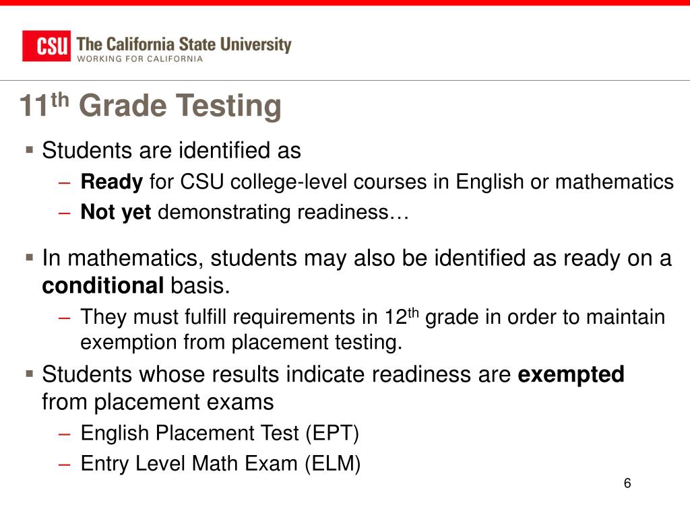Click the red dash before Entry Level Math Exam
Screen dimensions: 690x517
click(64, 464)
